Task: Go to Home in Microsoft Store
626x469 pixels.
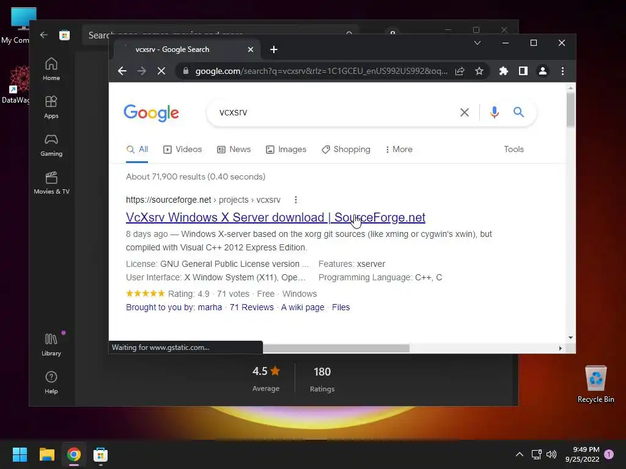Action: click(51, 70)
